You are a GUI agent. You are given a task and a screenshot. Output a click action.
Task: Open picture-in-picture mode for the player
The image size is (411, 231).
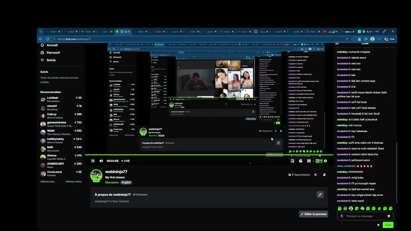pyautogui.click(x=292, y=161)
